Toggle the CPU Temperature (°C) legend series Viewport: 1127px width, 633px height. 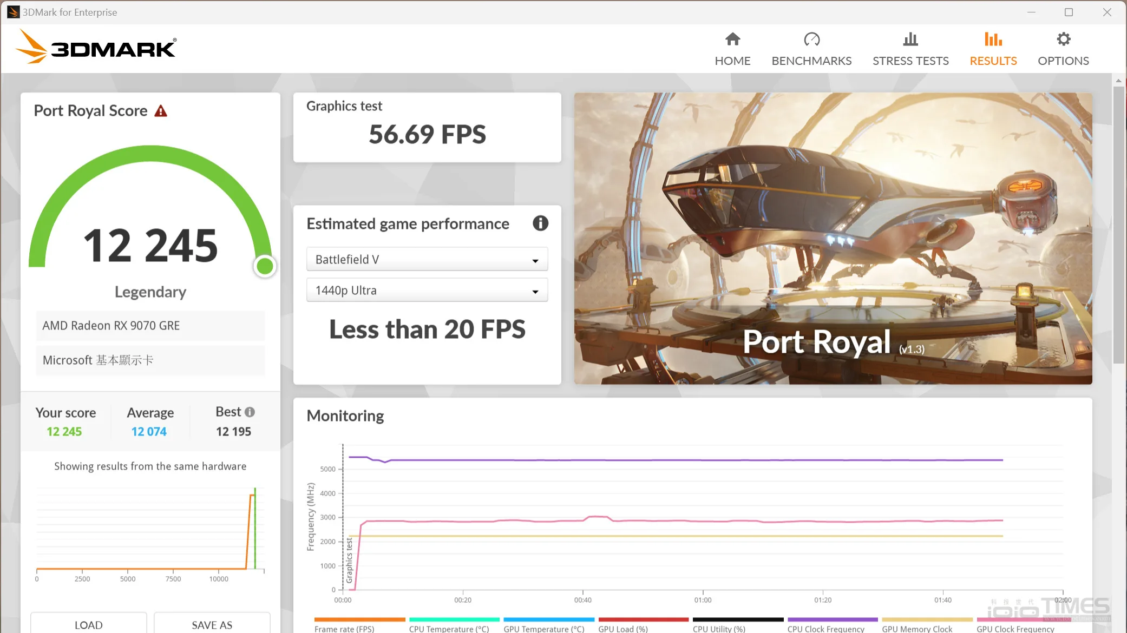454,625
